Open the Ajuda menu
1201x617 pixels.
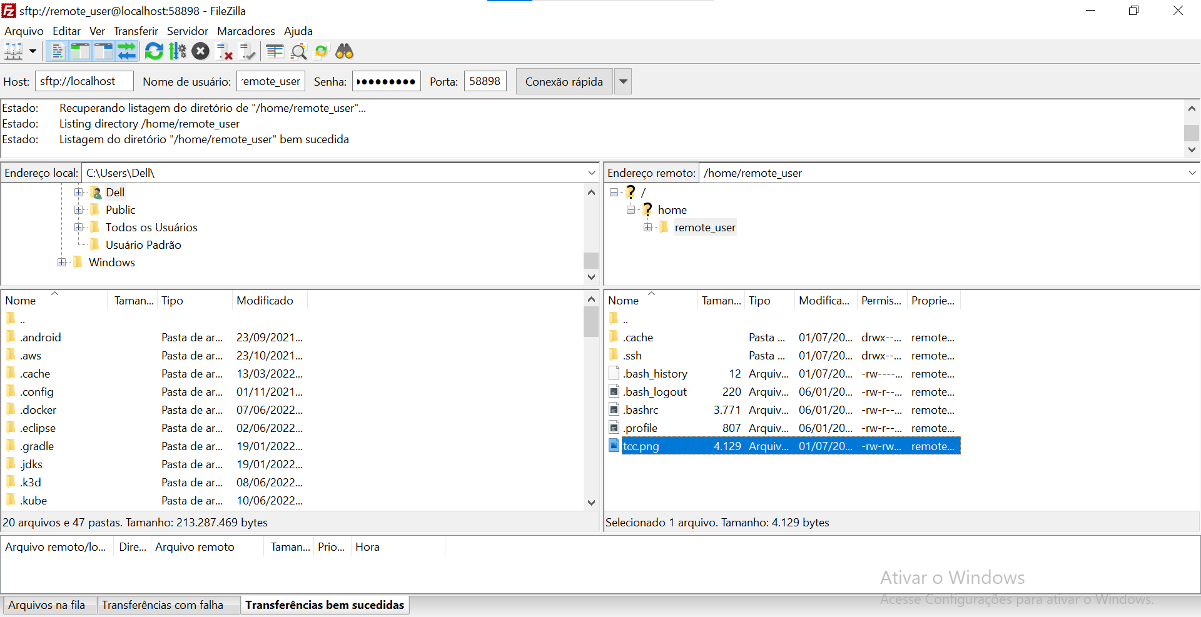point(298,31)
